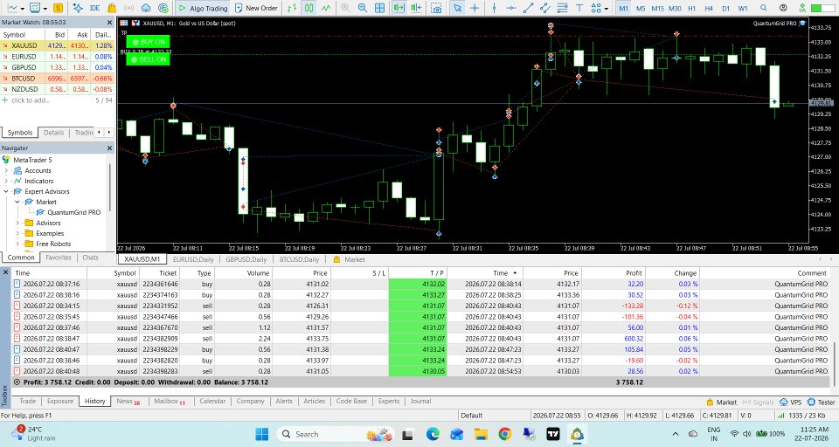Select the text label tool
The height and width of the screenshot is (447, 839).
tap(579, 8)
